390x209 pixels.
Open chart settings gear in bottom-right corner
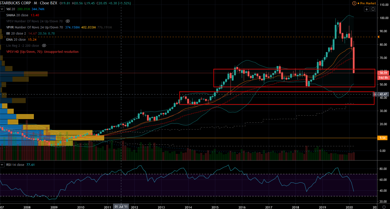coord(384,207)
